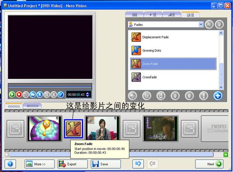This screenshot has height=172, width=233.
Task: Click the greyed exclamation mark round icon
Action: pyautogui.click(x=203, y=96)
